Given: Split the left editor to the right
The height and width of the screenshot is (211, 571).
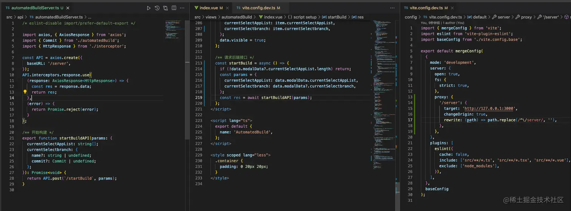Looking at the screenshot, I should pos(174,8).
